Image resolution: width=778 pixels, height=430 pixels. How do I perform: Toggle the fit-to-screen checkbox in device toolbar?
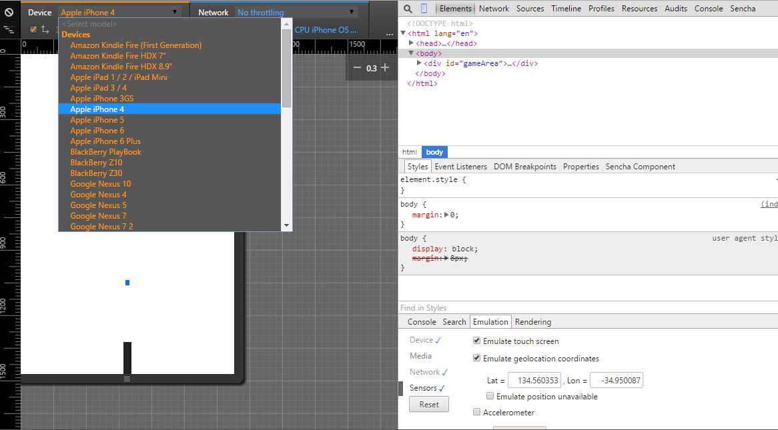coord(33,29)
